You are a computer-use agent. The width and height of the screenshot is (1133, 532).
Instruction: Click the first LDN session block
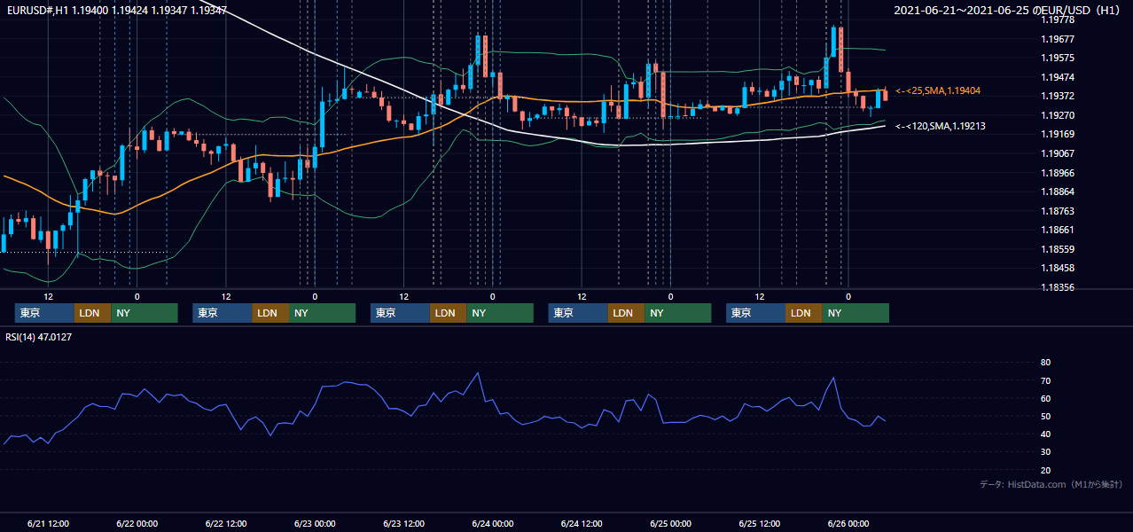click(92, 313)
